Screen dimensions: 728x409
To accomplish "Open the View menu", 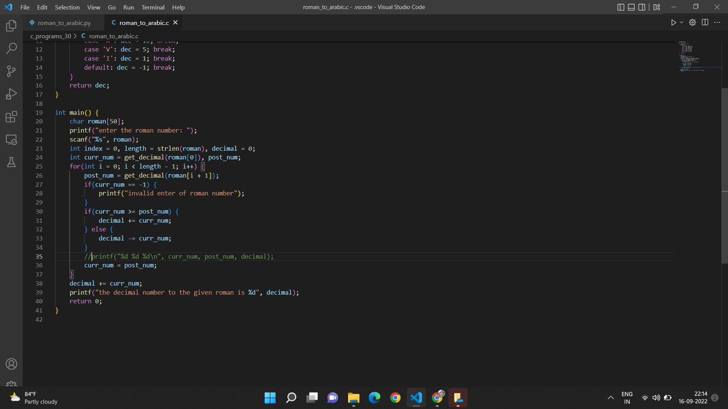I will pyautogui.click(x=93, y=7).
